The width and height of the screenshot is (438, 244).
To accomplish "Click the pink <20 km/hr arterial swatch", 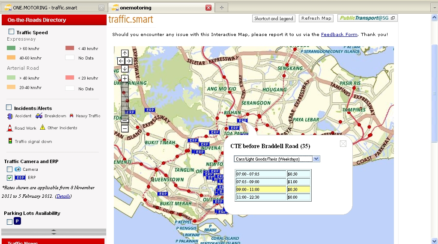I will pyautogui.click(x=70, y=77).
